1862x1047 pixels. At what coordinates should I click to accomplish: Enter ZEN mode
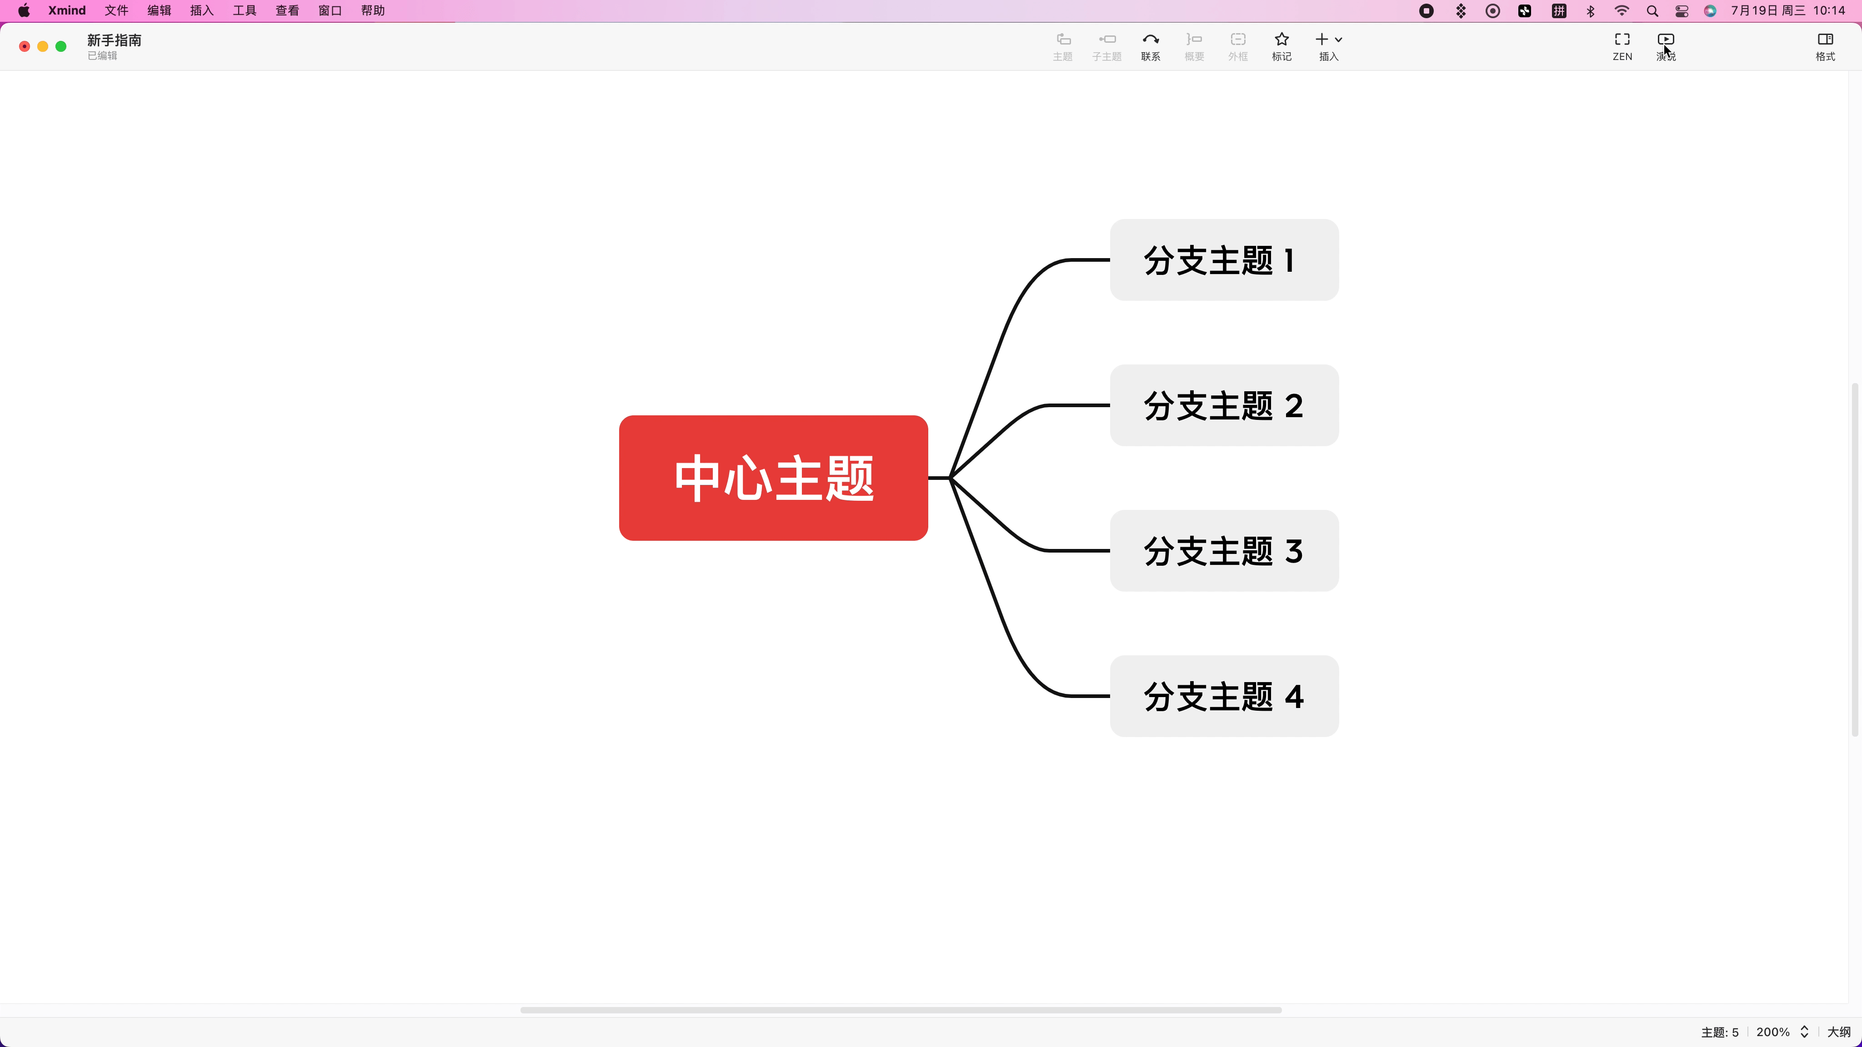tap(1622, 45)
